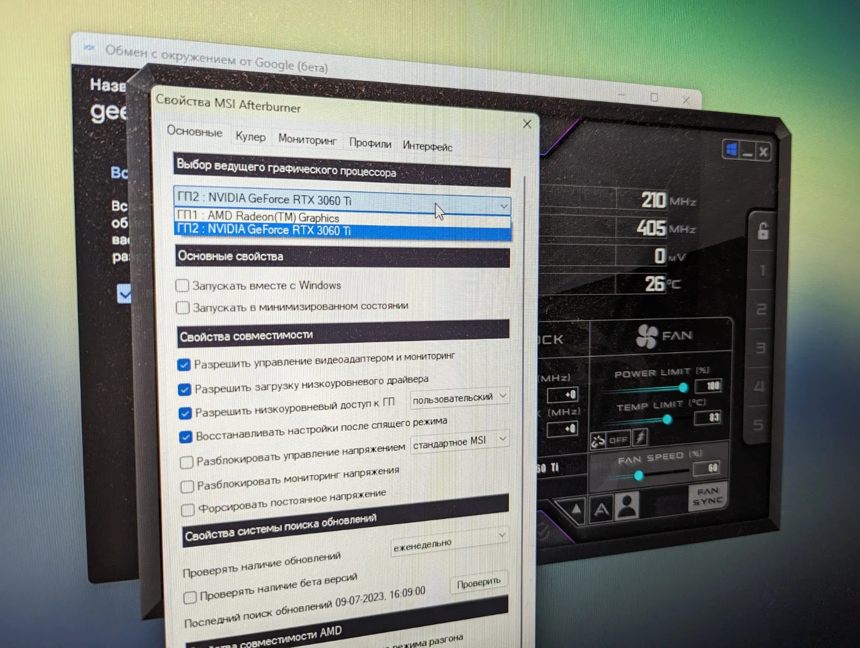Open the 'пользовательский' access mode dropdown
Viewport: 860px width, 648px height.
tap(459, 398)
